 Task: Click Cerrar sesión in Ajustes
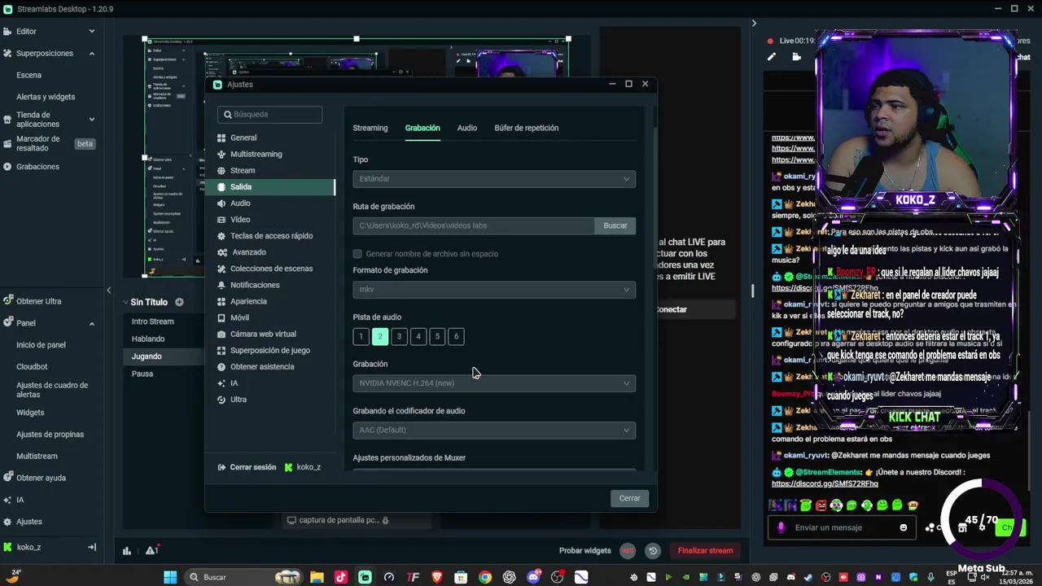tap(247, 467)
